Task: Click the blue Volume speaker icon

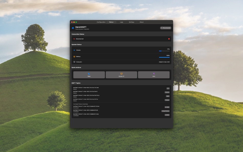Action: click(74, 50)
